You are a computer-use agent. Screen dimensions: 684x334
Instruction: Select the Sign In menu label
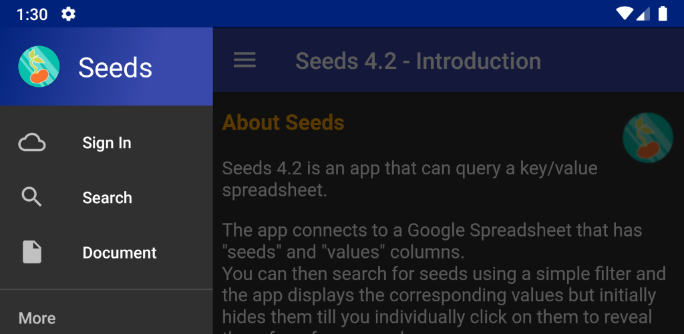tap(107, 143)
